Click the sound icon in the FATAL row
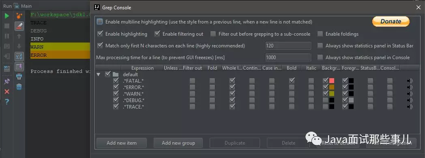Viewport: 425px width, 158px height. (410, 81)
